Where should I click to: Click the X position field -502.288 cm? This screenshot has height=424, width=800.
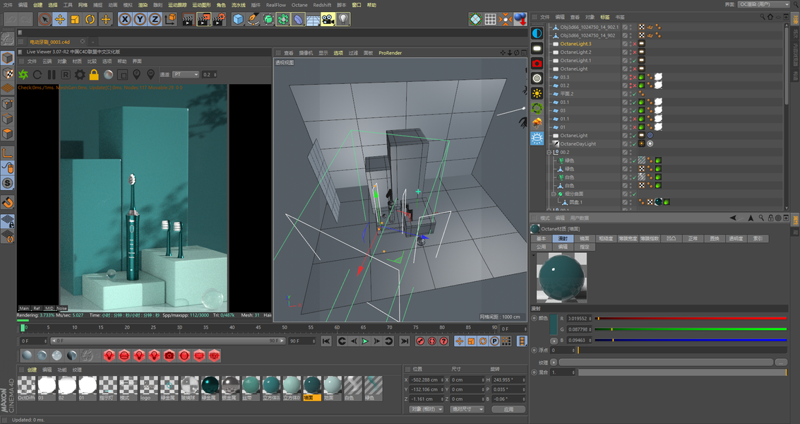coord(426,380)
